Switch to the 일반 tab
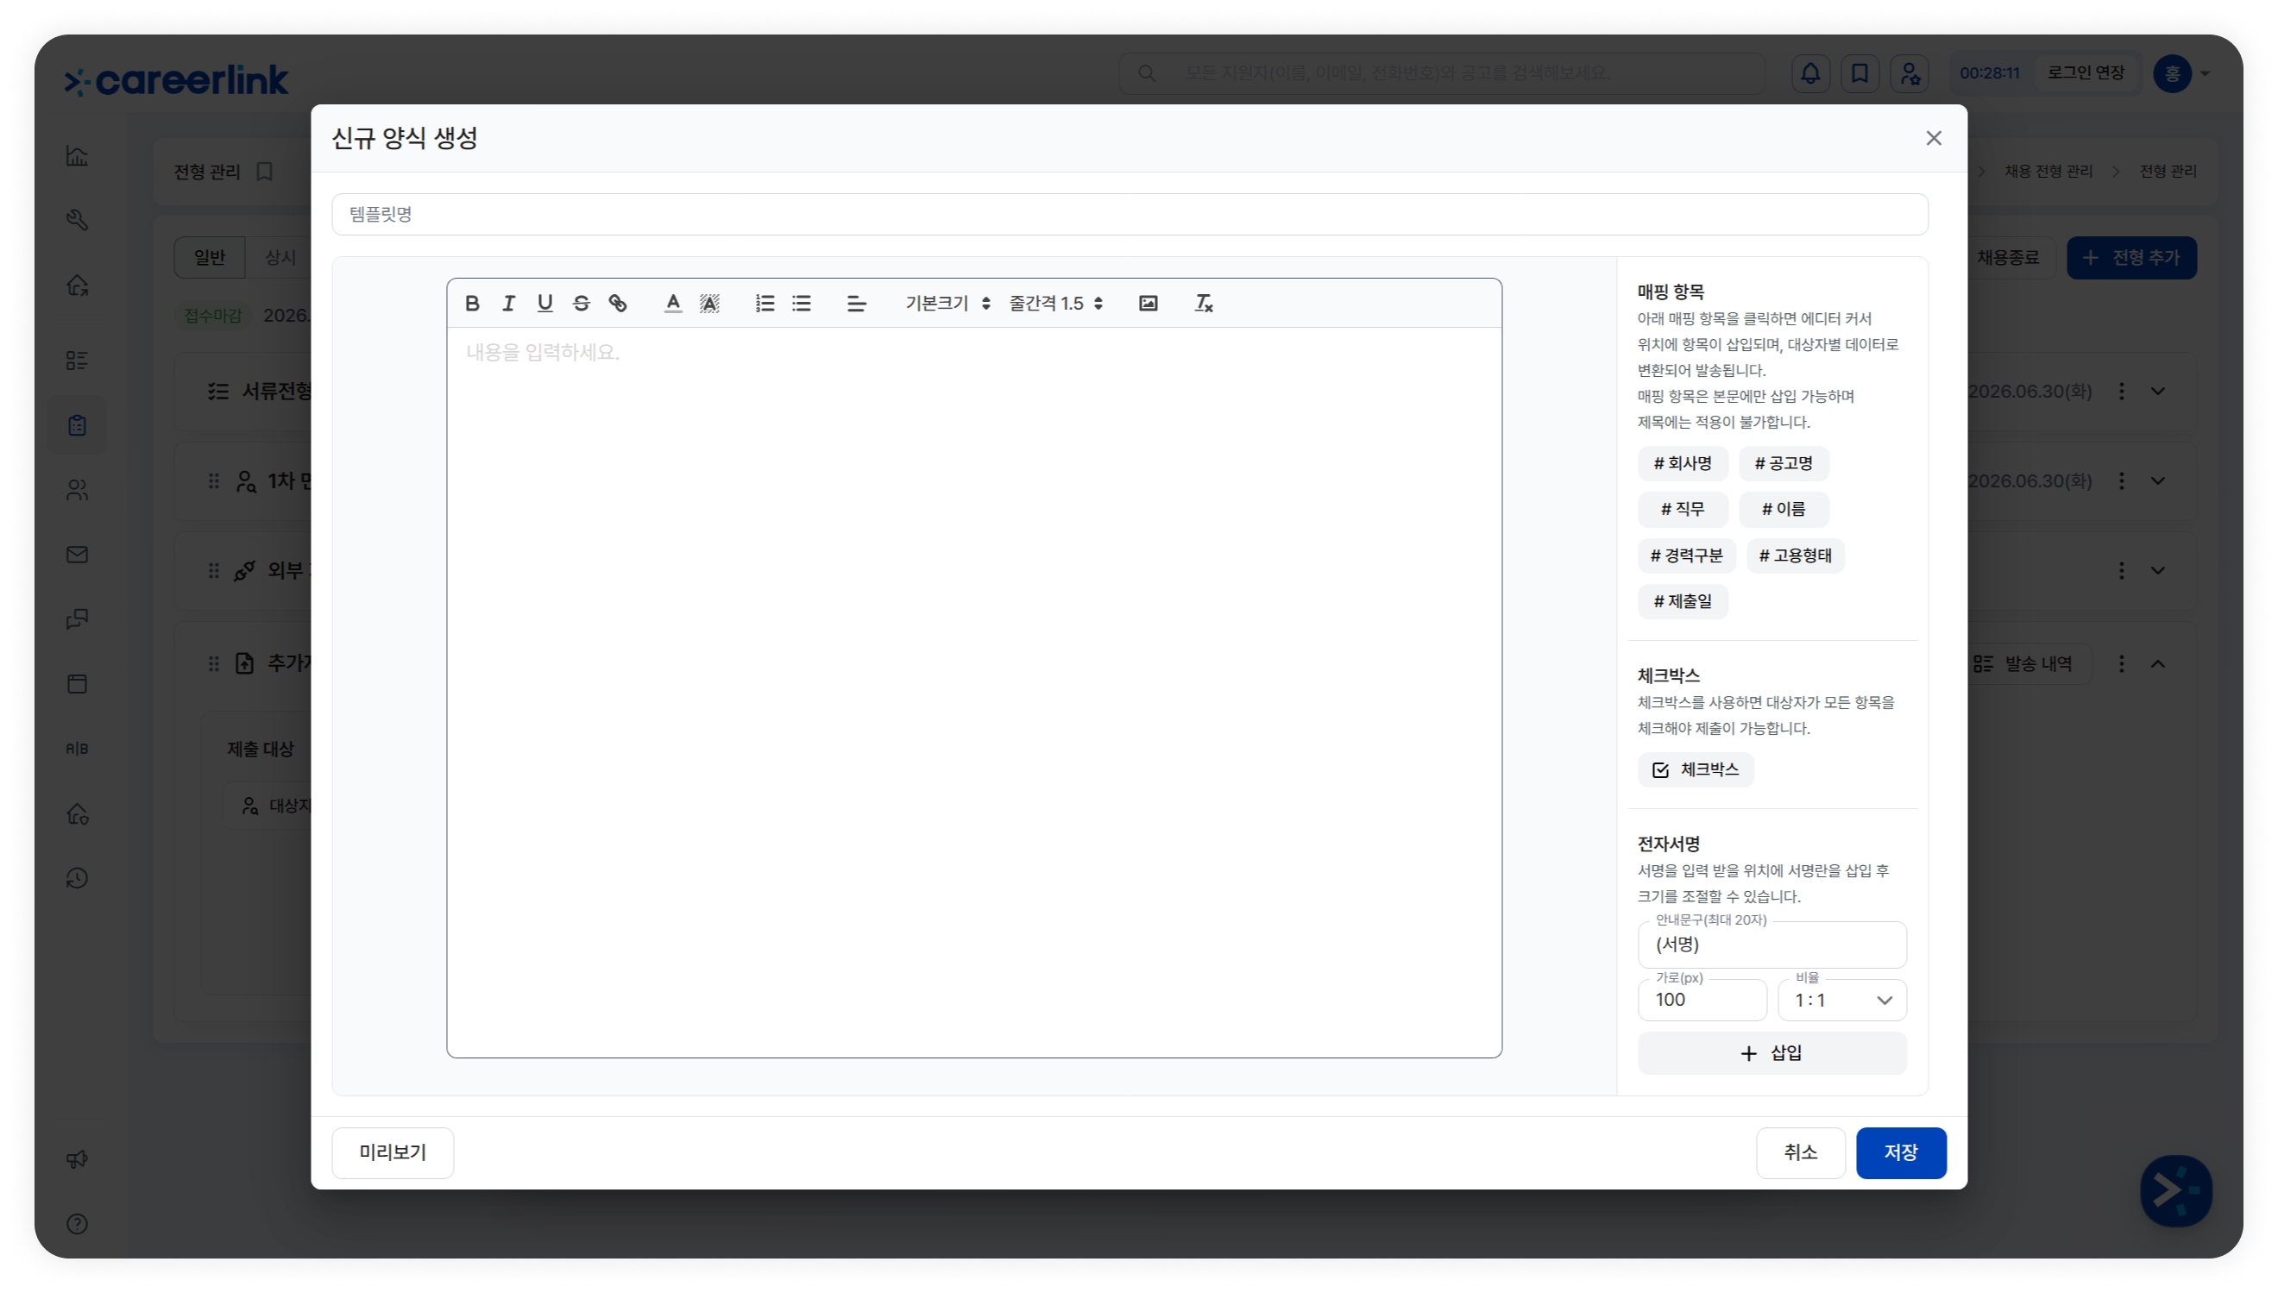The height and width of the screenshot is (1293, 2278). [210, 258]
